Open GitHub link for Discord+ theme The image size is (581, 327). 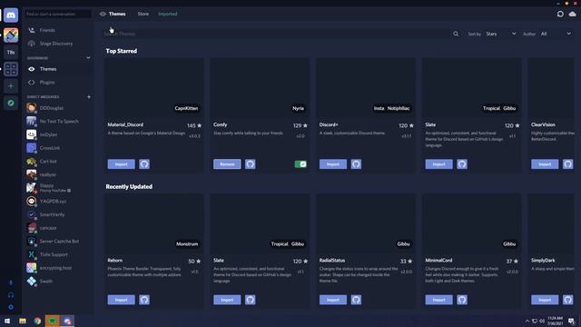click(356, 163)
